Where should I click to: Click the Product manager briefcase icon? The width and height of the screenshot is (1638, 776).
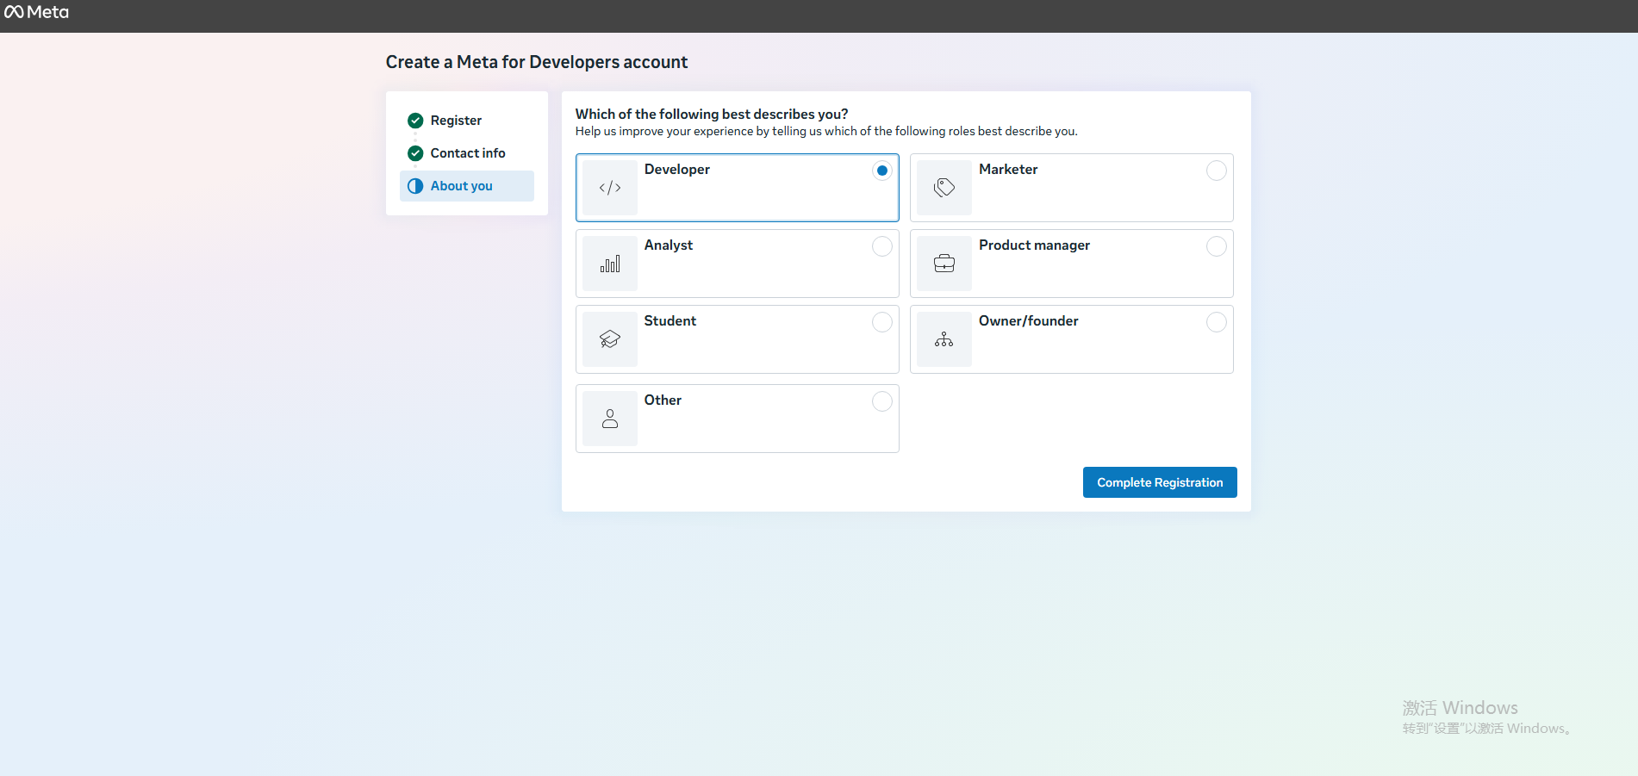(944, 264)
